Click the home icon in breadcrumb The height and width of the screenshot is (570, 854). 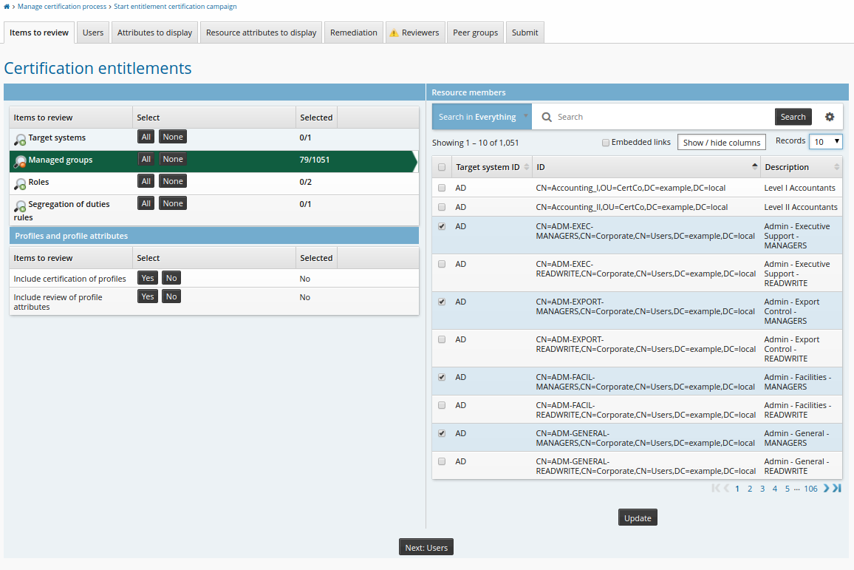pos(7,7)
